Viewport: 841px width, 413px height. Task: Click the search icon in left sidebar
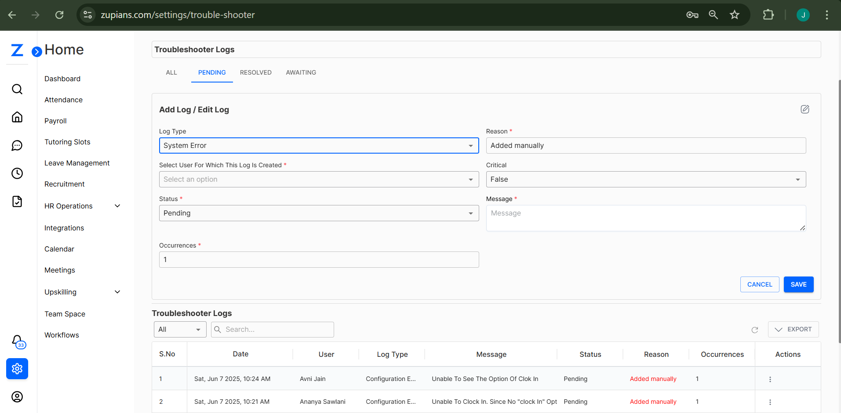[x=17, y=89]
